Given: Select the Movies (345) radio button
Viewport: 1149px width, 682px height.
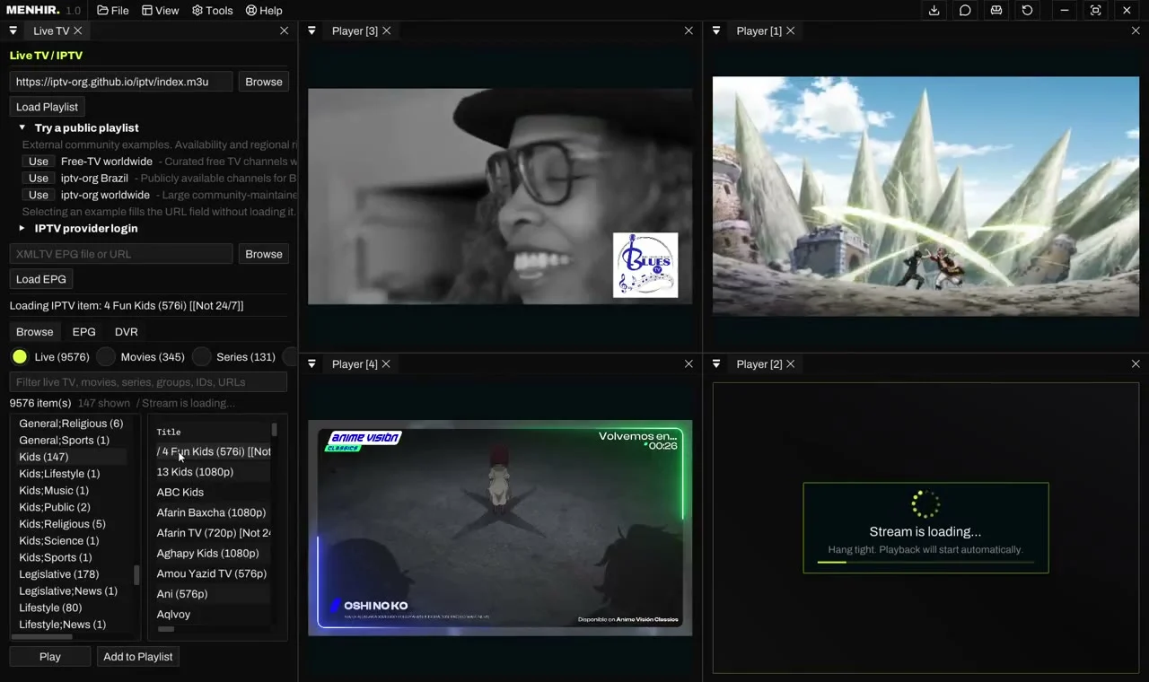Looking at the screenshot, I should coord(106,357).
